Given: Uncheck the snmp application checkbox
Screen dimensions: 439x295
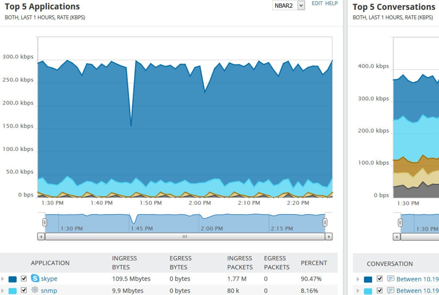Looking at the screenshot, I should point(24,290).
